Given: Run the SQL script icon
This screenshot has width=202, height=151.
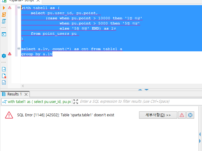Looking at the screenshot, I should [4, 14].
